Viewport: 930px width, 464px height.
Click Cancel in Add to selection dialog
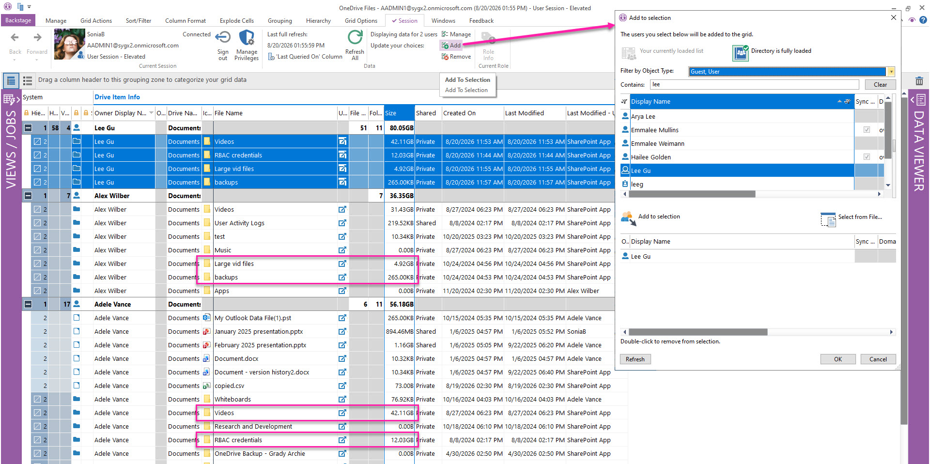878,359
